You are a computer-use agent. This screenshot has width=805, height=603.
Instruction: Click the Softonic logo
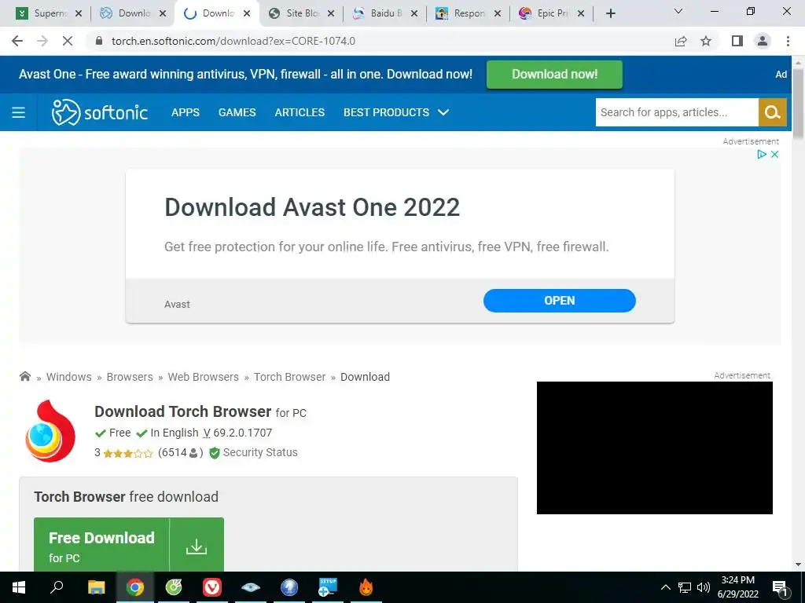tap(100, 112)
